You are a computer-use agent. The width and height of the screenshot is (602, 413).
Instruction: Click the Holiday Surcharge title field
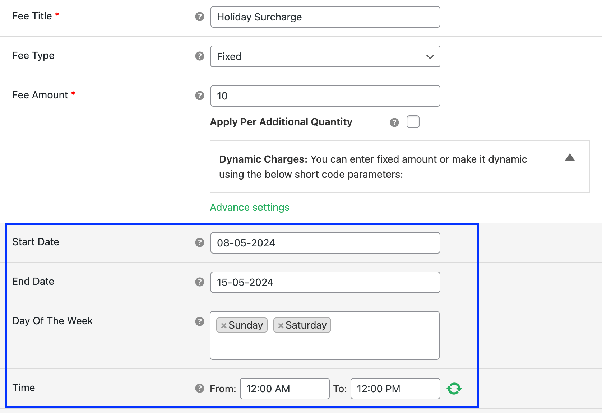pyautogui.click(x=325, y=17)
